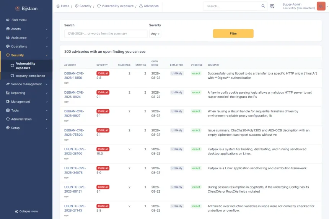Click the Reporting chart icon
Screen dimensions: 329x219
click(8, 93)
